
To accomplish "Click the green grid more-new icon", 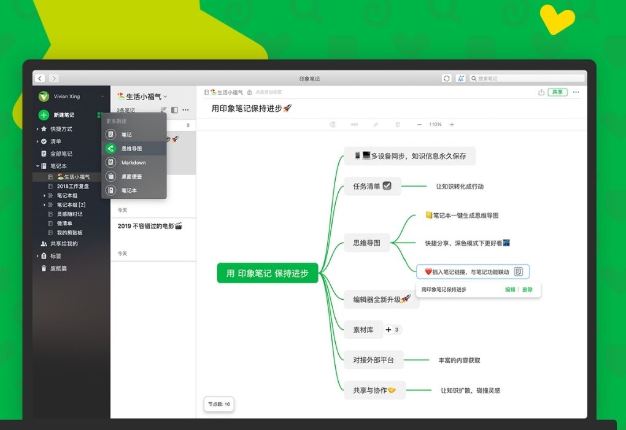I will click(99, 115).
